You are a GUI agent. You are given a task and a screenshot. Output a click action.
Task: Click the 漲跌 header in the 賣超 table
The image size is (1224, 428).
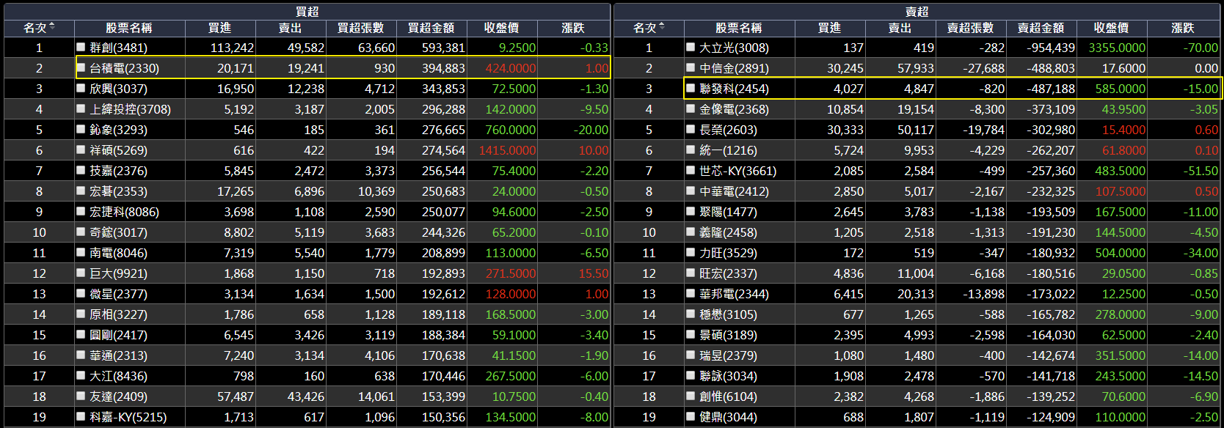tap(1183, 28)
